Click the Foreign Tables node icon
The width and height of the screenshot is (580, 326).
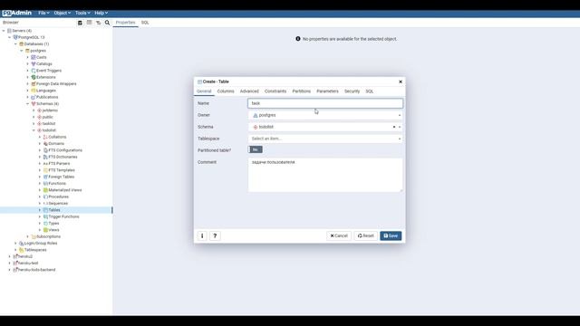click(45, 177)
